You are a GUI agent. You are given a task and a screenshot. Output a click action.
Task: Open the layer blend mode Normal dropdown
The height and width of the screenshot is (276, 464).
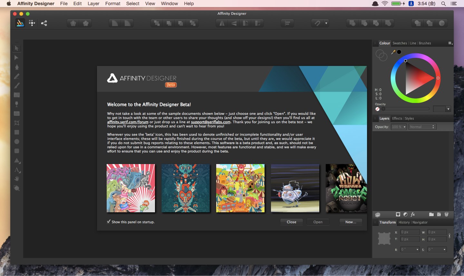click(x=422, y=127)
